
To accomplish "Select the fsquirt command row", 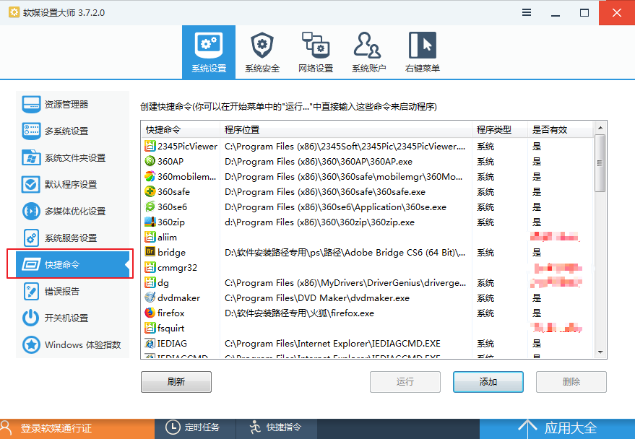I will 367,328.
